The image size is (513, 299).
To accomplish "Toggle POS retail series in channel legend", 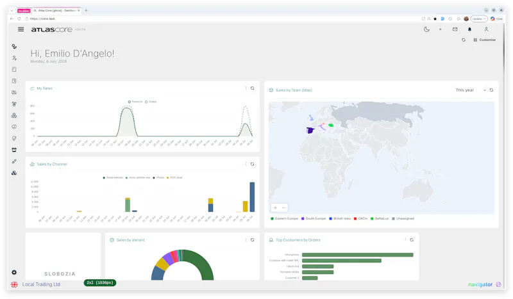I will click(174, 178).
